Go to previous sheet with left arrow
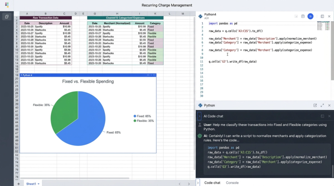This screenshot has width=334, height=186. (x=179, y=184)
